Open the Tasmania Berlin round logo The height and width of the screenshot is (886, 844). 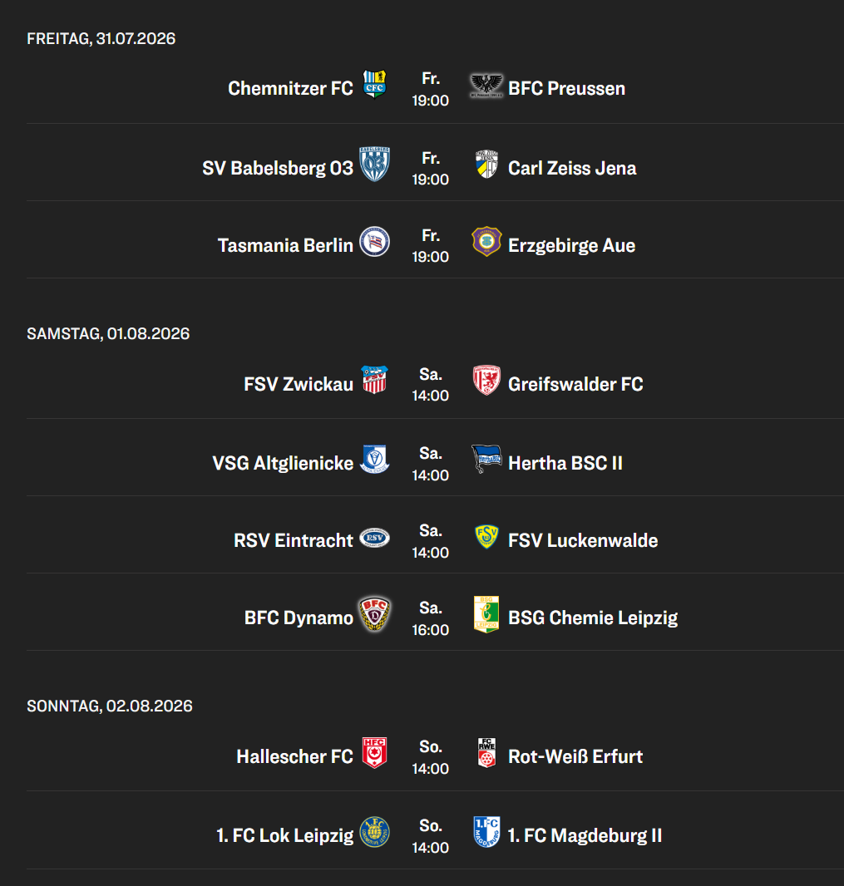(x=374, y=242)
